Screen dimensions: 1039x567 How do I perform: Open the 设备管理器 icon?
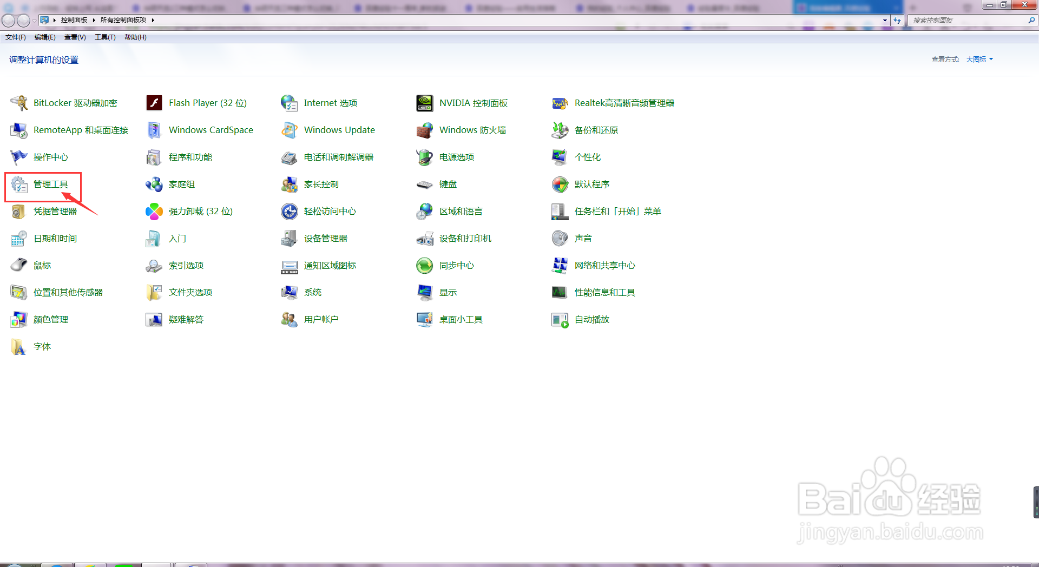coord(290,238)
